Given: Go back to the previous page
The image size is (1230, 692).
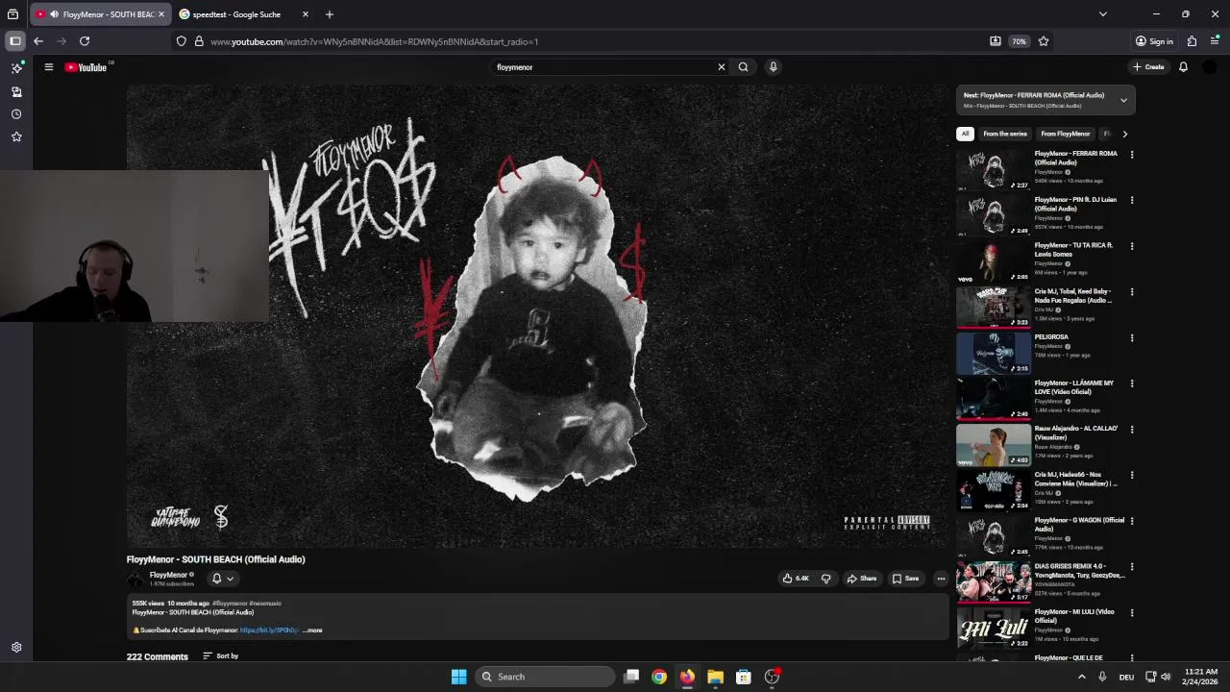Looking at the screenshot, I should (x=38, y=41).
